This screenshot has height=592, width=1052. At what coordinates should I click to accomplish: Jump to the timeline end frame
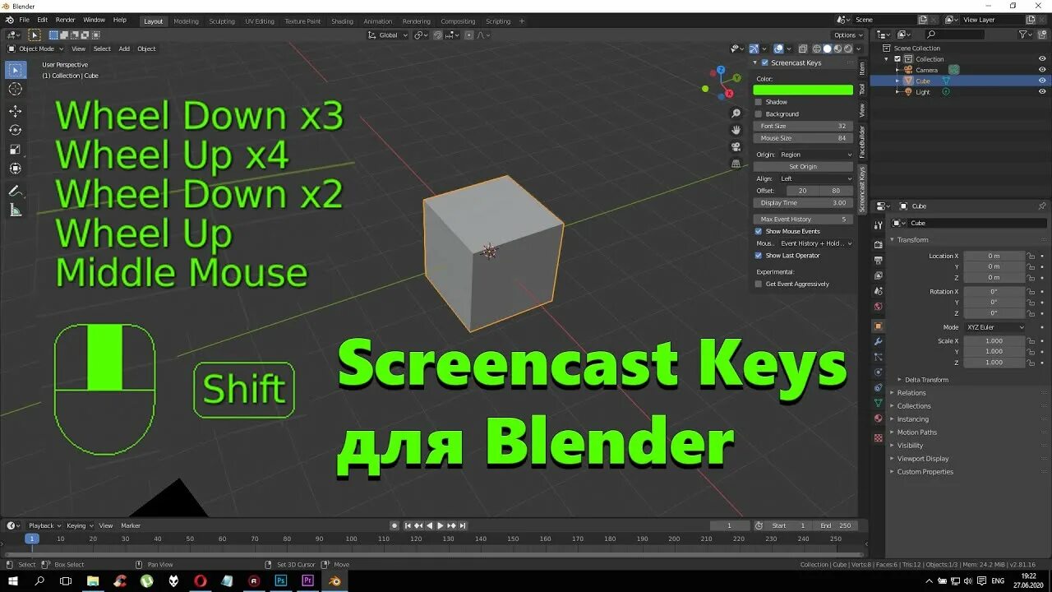pos(463,525)
